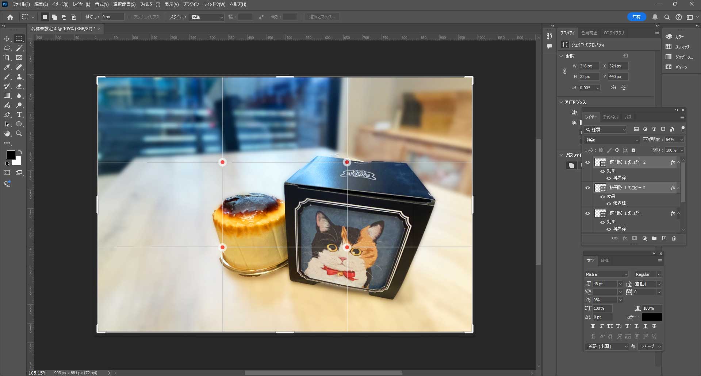Viewport: 701px width, 376px height.
Task: Open the パターン collapsed panel
Action: tap(677, 67)
